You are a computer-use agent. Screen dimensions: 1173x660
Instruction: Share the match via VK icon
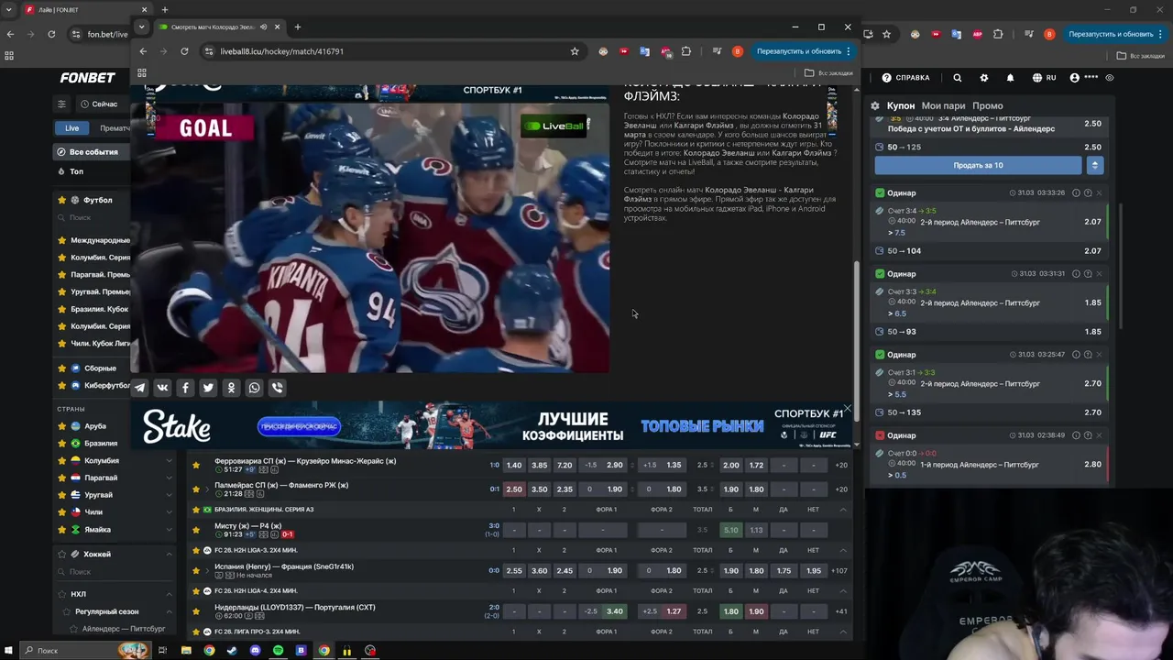point(162,388)
